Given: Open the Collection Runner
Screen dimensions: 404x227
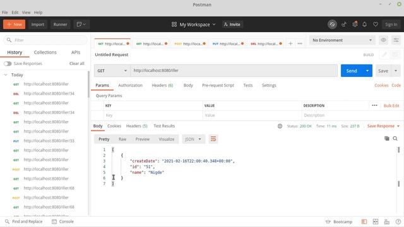Looking at the screenshot, I should click(60, 25).
